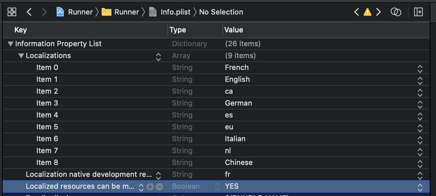
Task: Open value stepper for French
Action: coord(420,69)
